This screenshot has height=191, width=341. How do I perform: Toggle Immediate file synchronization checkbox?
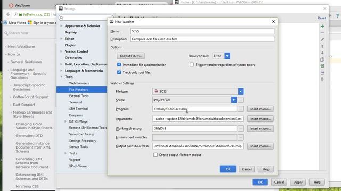click(x=119, y=65)
